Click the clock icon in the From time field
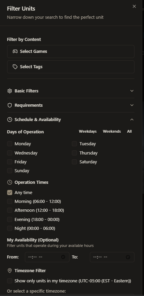 click(63, 257)
